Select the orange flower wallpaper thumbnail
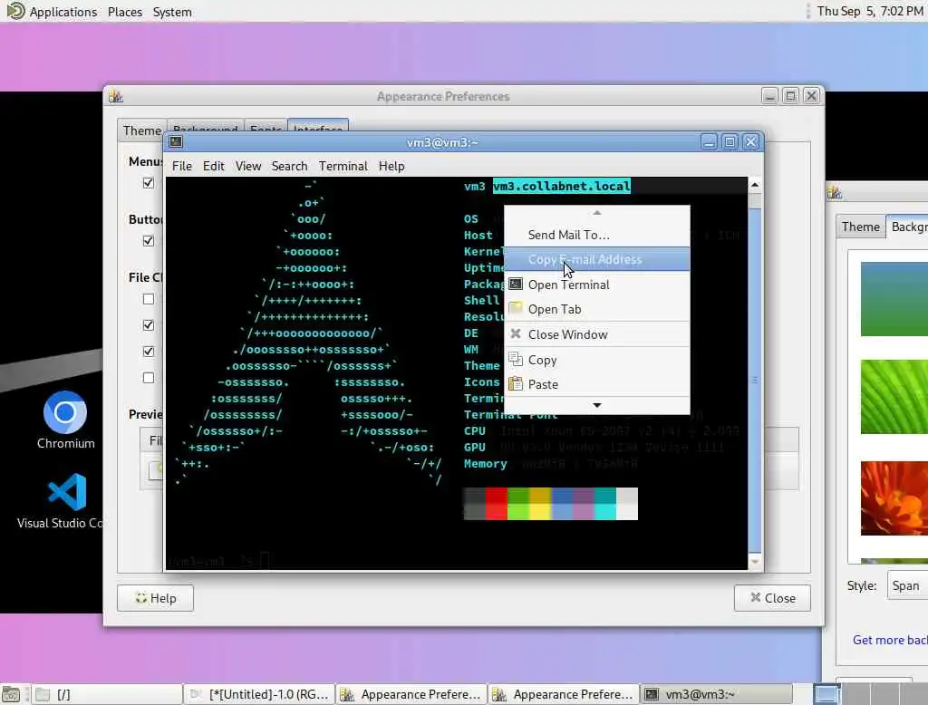 point(894,497)
